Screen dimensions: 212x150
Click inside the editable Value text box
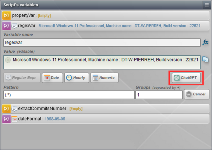[102, 62]
